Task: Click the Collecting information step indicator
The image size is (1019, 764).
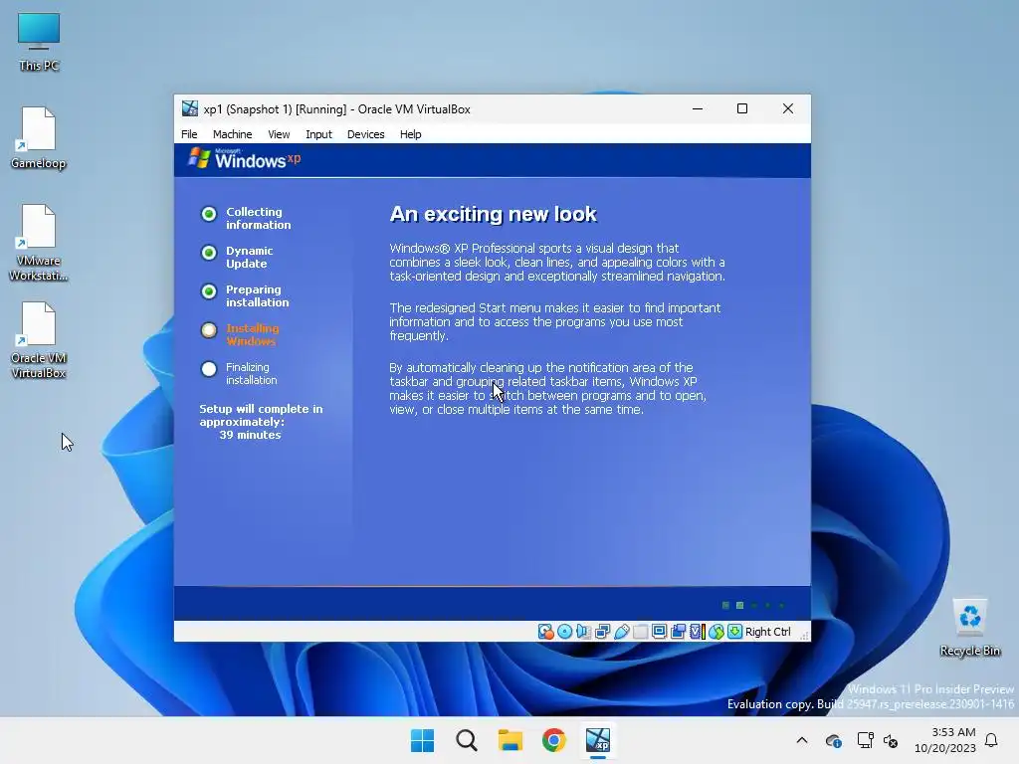Action: click(209, 214)
